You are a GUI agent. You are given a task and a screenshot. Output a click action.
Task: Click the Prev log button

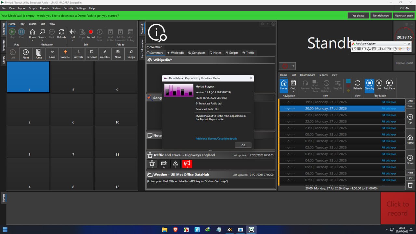(x=410, y=106)
